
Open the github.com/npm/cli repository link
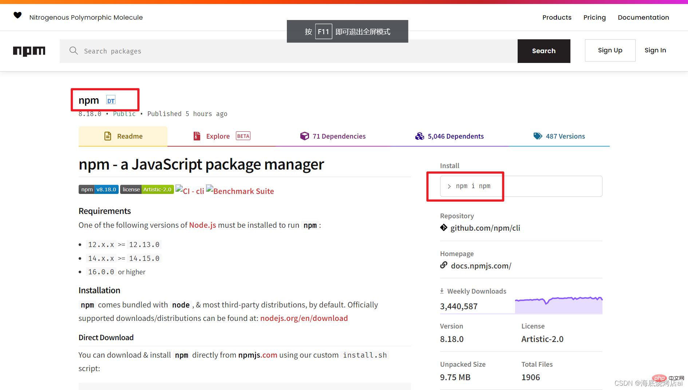click(485, 228)
